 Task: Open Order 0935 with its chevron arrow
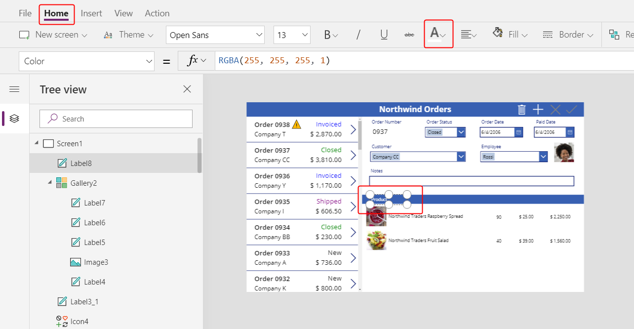pyautogui.click(x=353, y=206)
